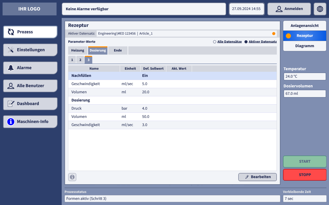The height and width of the screenshot is (205, 329).
Task: Open the Prozess menu
Action: [30, 32]
